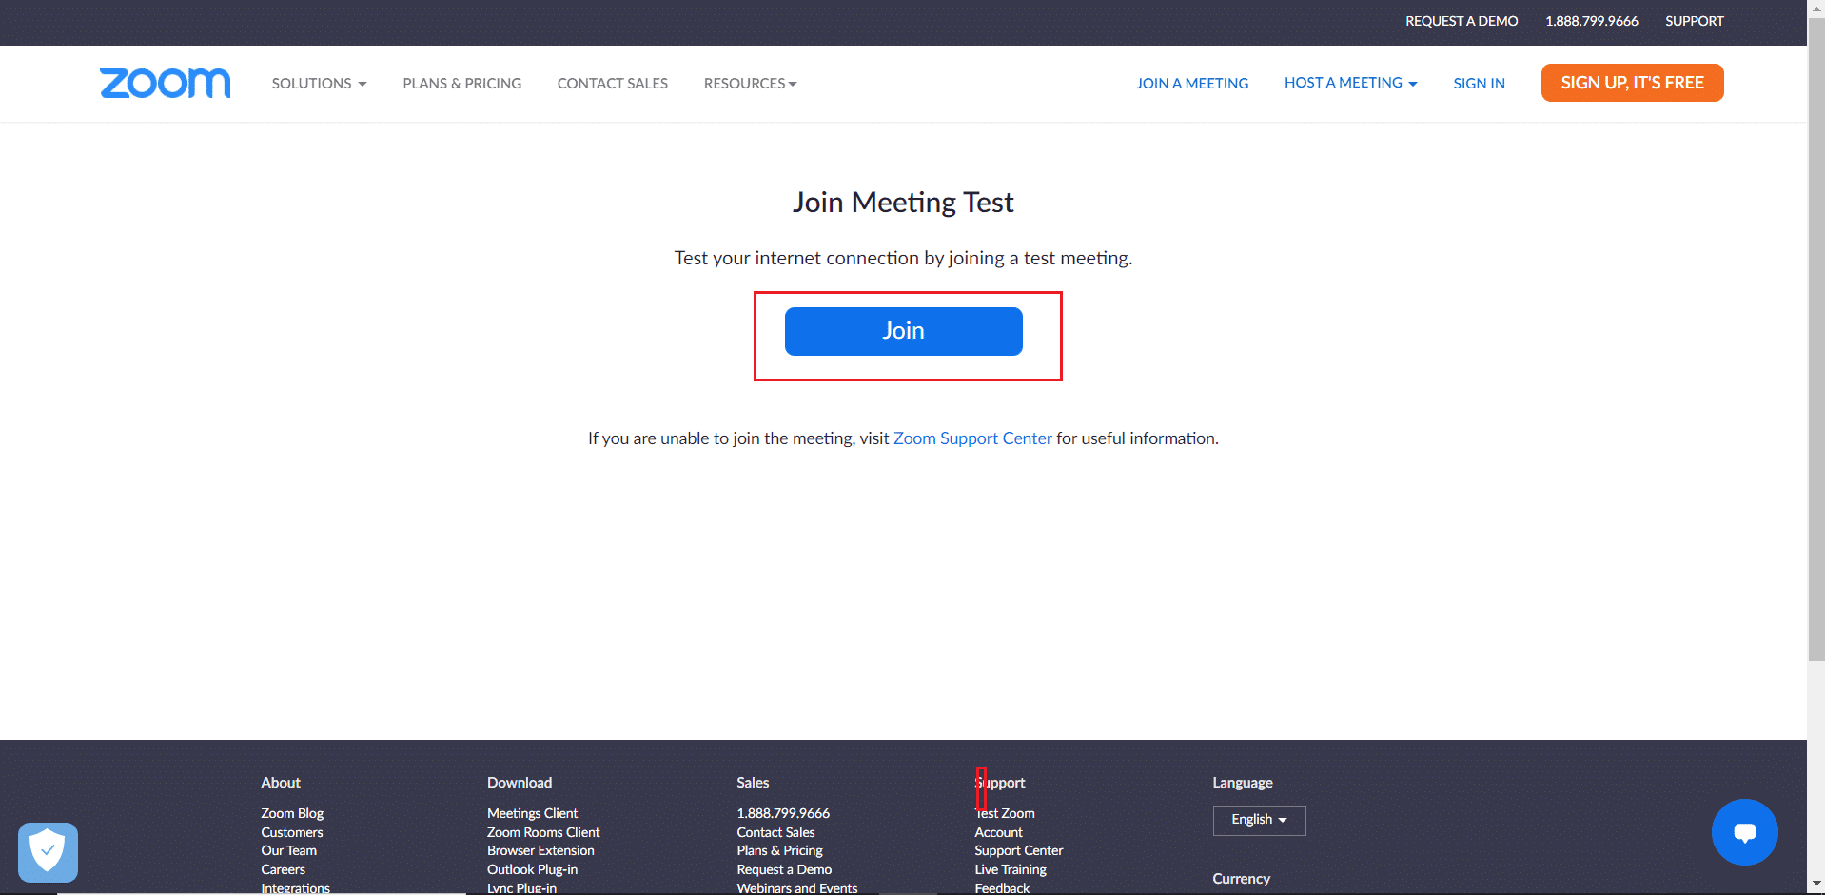The height and width of the screenshot is (895, 1825).
Task: Open the Solutions dropdown
Action: 318,84
